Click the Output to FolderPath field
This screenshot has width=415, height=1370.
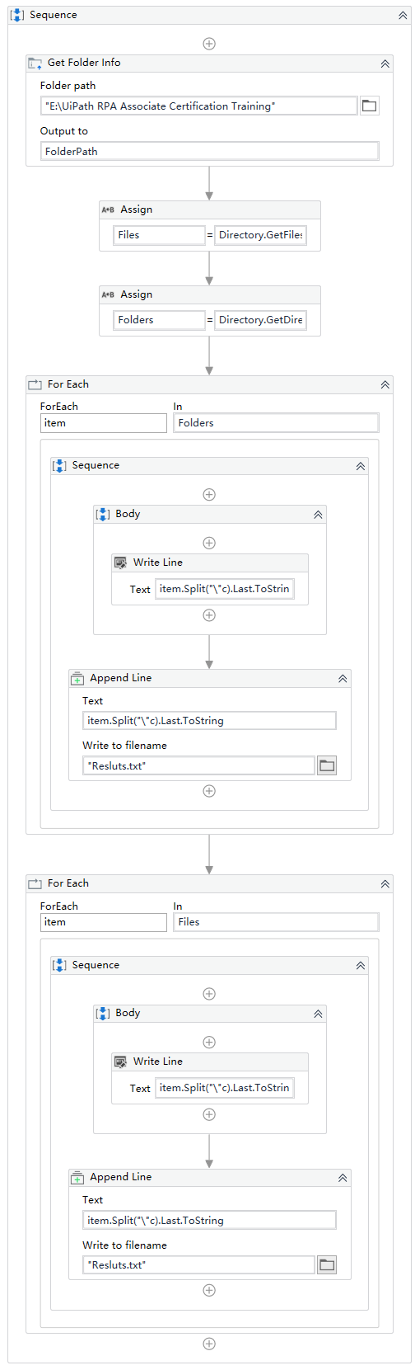point(210,151)
